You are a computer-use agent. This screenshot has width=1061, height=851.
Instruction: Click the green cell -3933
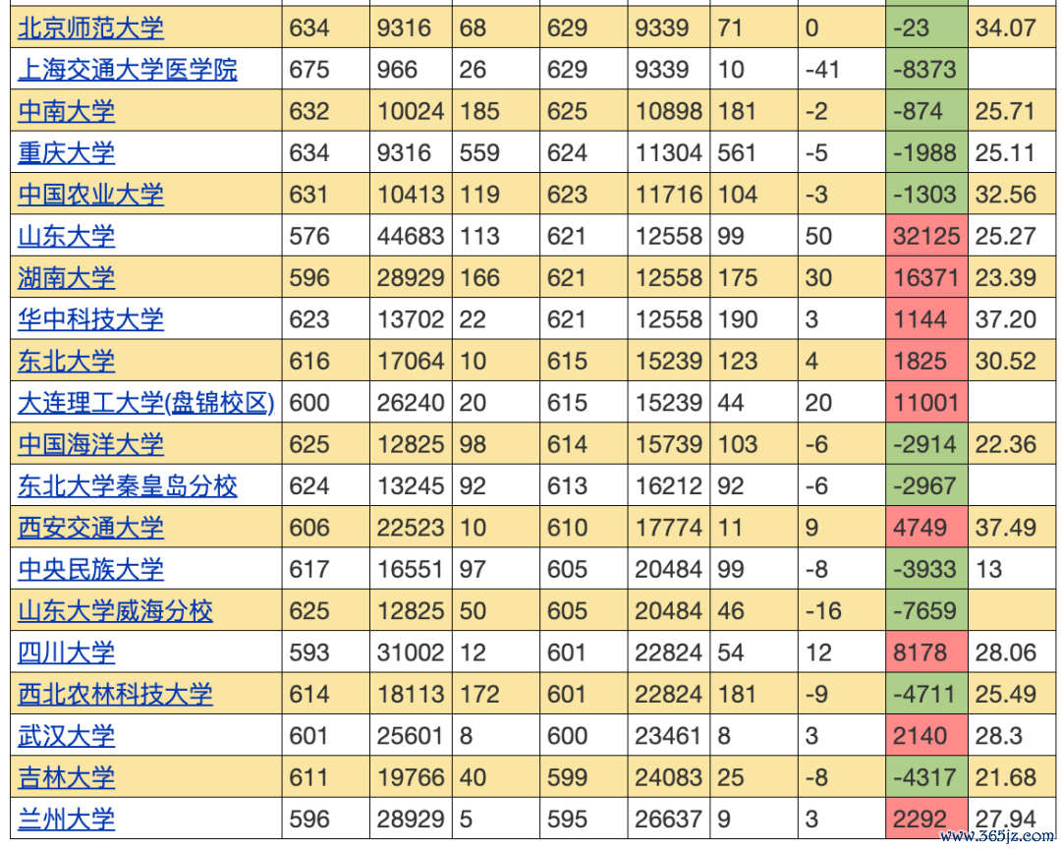pyautogui.click(x=926, y=569)
